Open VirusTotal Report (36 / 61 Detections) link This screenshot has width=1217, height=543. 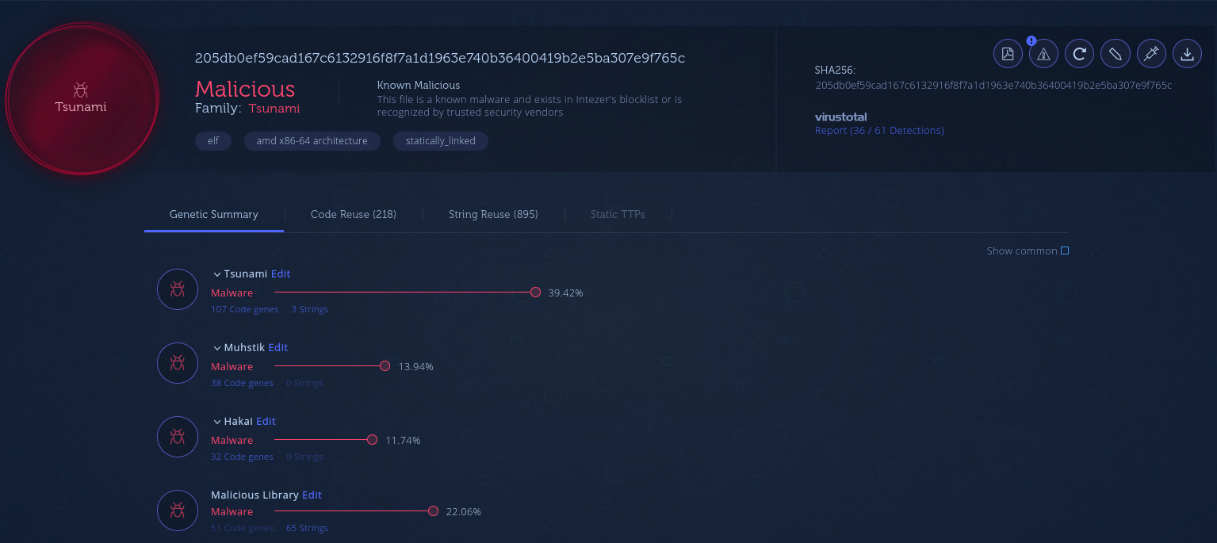879,131
